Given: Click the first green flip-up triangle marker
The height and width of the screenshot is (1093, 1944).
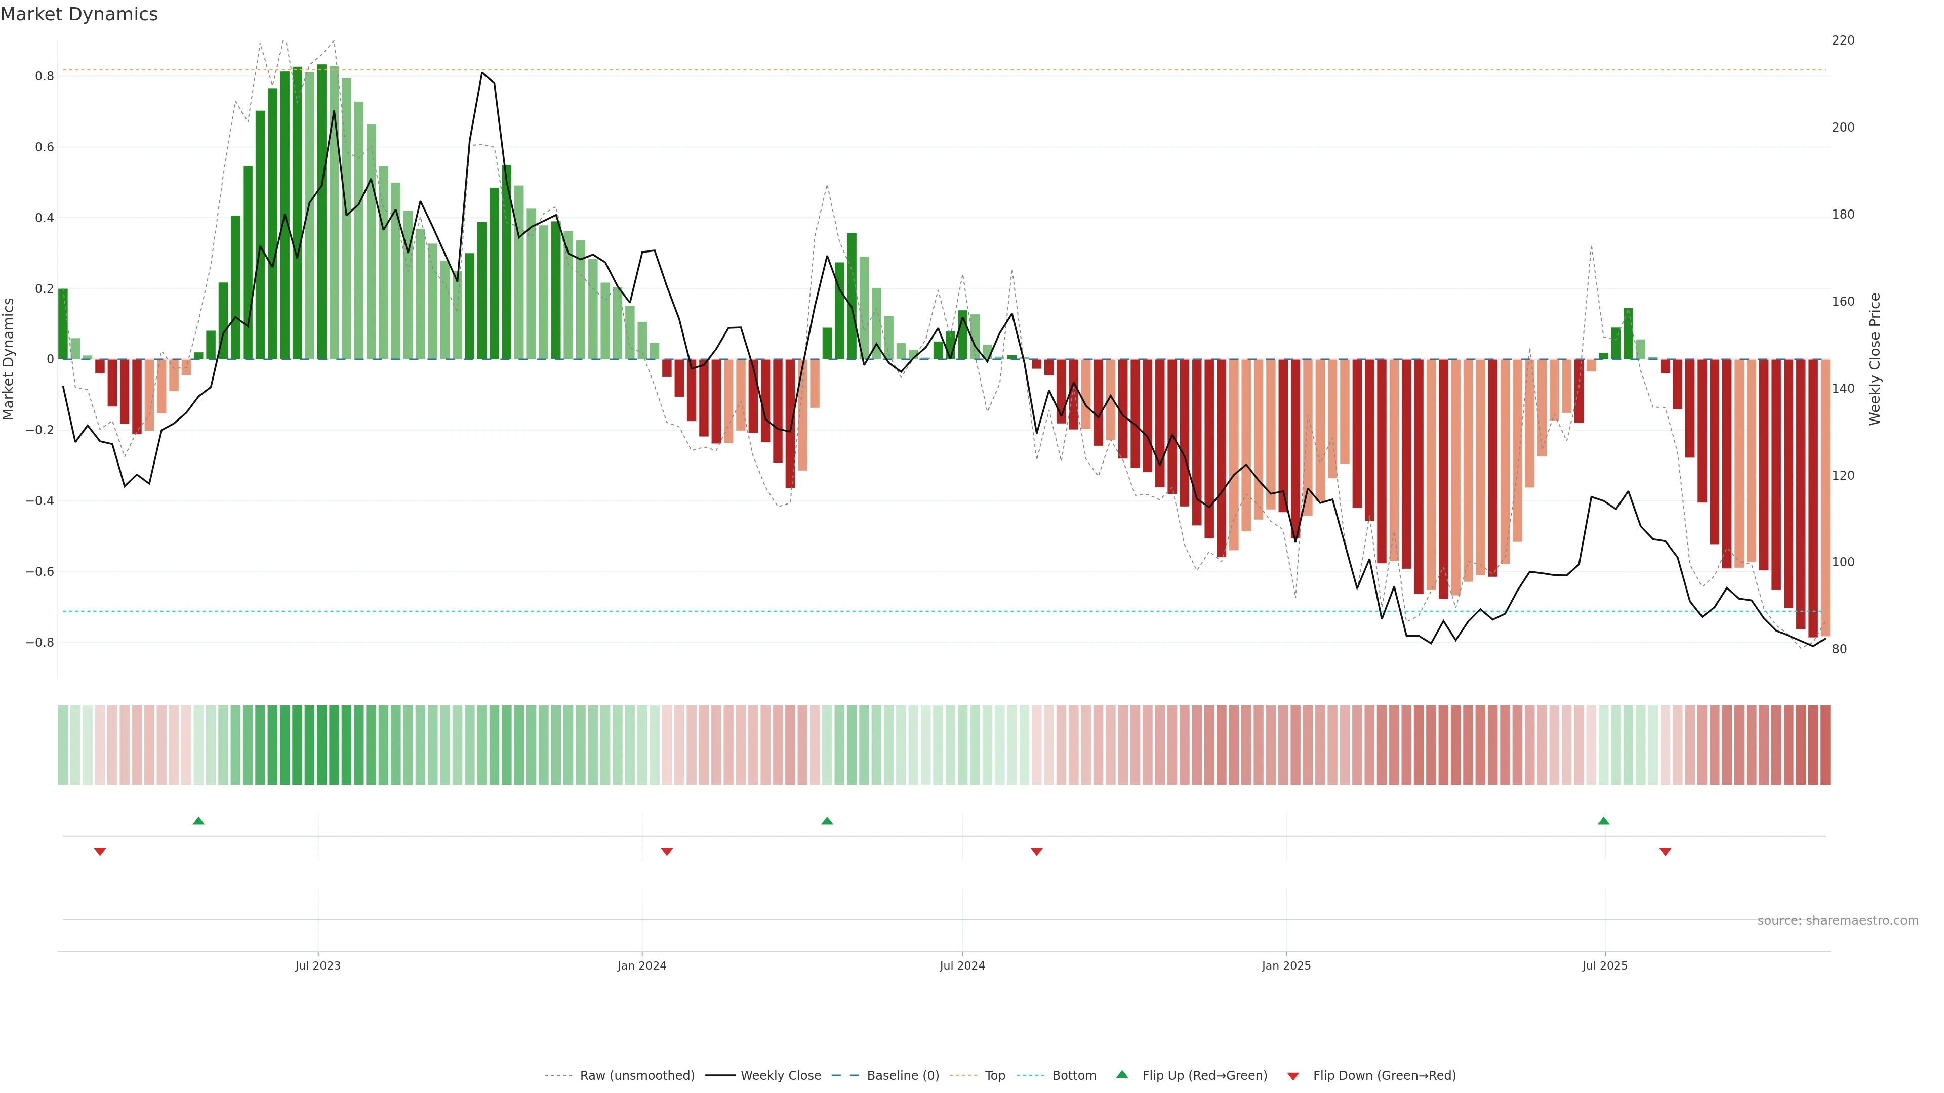Looking at the screenshot, I should click(198, 821).
